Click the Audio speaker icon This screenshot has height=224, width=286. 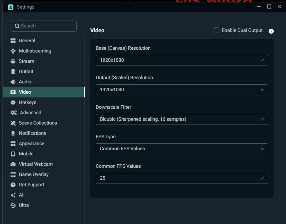(13, 82)
